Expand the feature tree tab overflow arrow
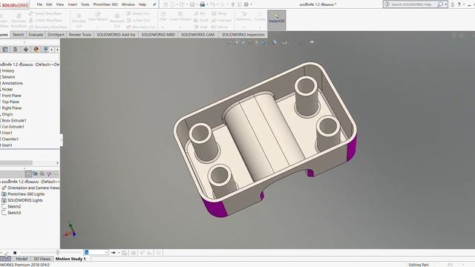Image resolution: width=475 pixels, height=267 pixels. (x=57, y=50)
